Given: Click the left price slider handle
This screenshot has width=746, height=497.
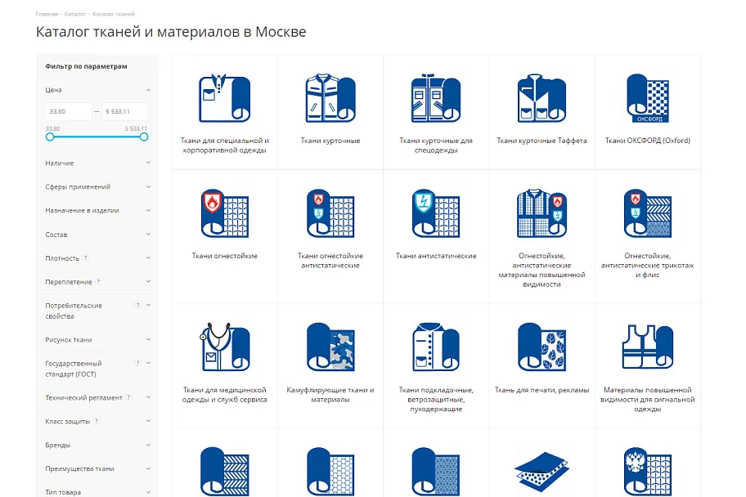Looking at the screenshot, I should pyautogui.click(x=50, y=137).
